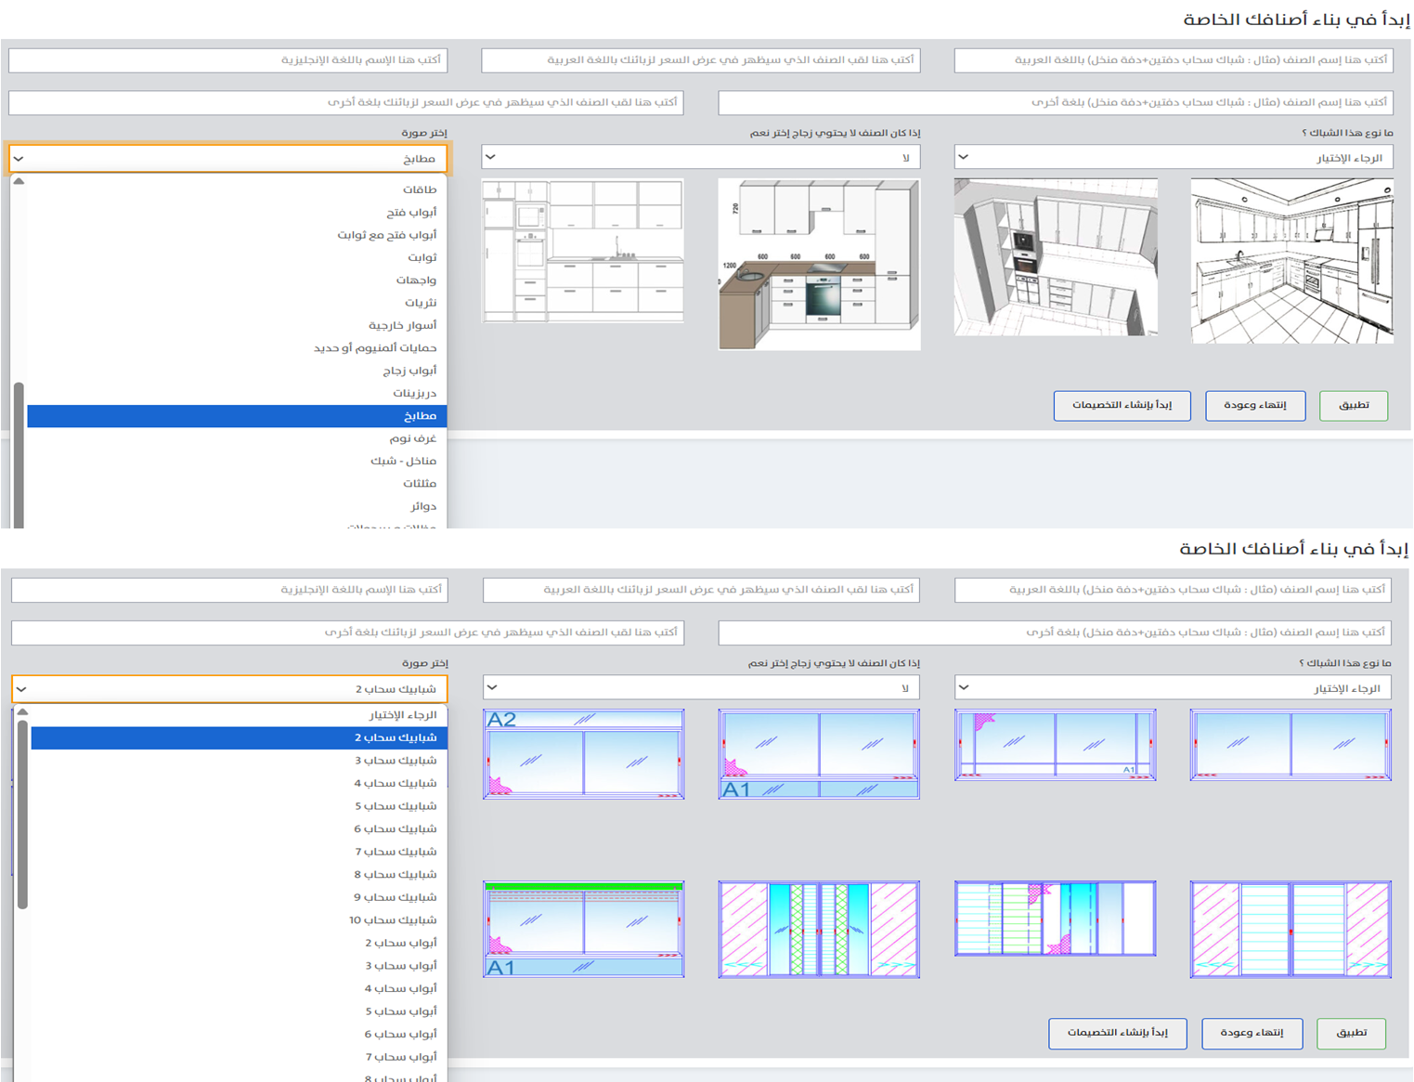Select حمايات ألمنيوم أو حديد list item
Image resolution: width=1414 pixels, height=1082 pixels.
375,348
